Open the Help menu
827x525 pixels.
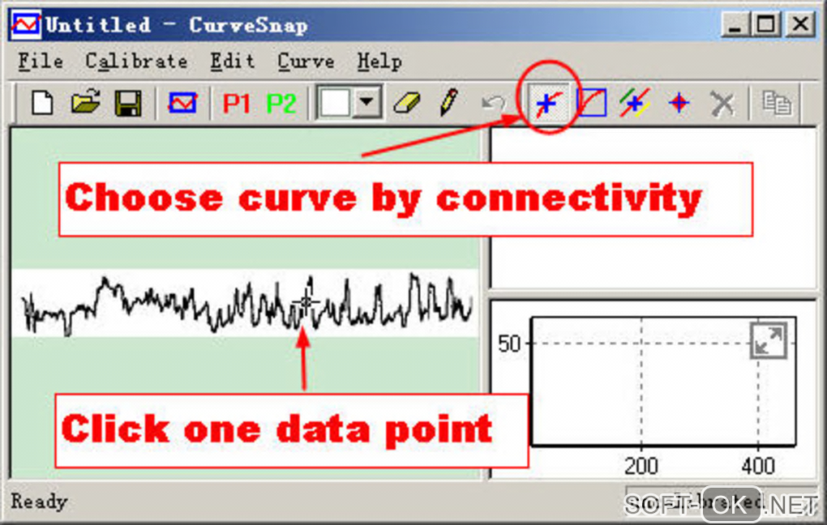point(379,62)
